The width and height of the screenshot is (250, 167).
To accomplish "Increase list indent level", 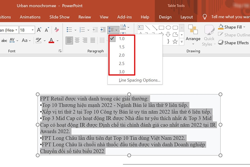I will click(103, 30).
